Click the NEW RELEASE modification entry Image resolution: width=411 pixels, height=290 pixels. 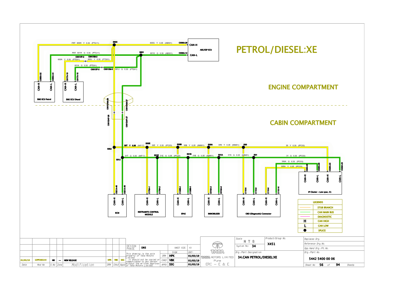70,260
